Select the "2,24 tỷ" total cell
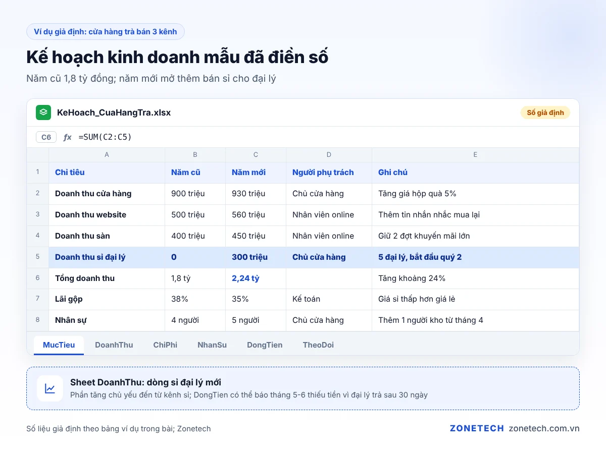This screenshot has height=454, width=606. click(256, 278)
